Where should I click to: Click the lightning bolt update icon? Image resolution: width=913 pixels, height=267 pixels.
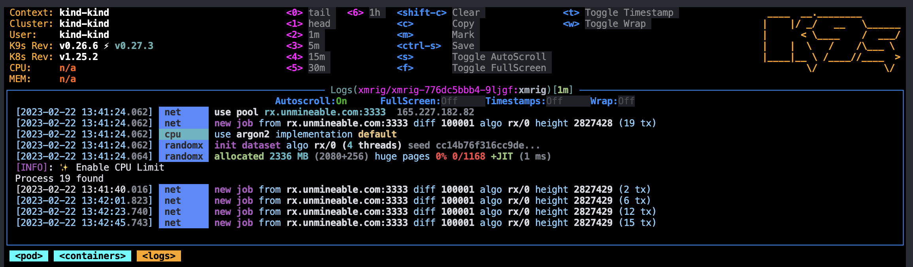click(106, 46)
